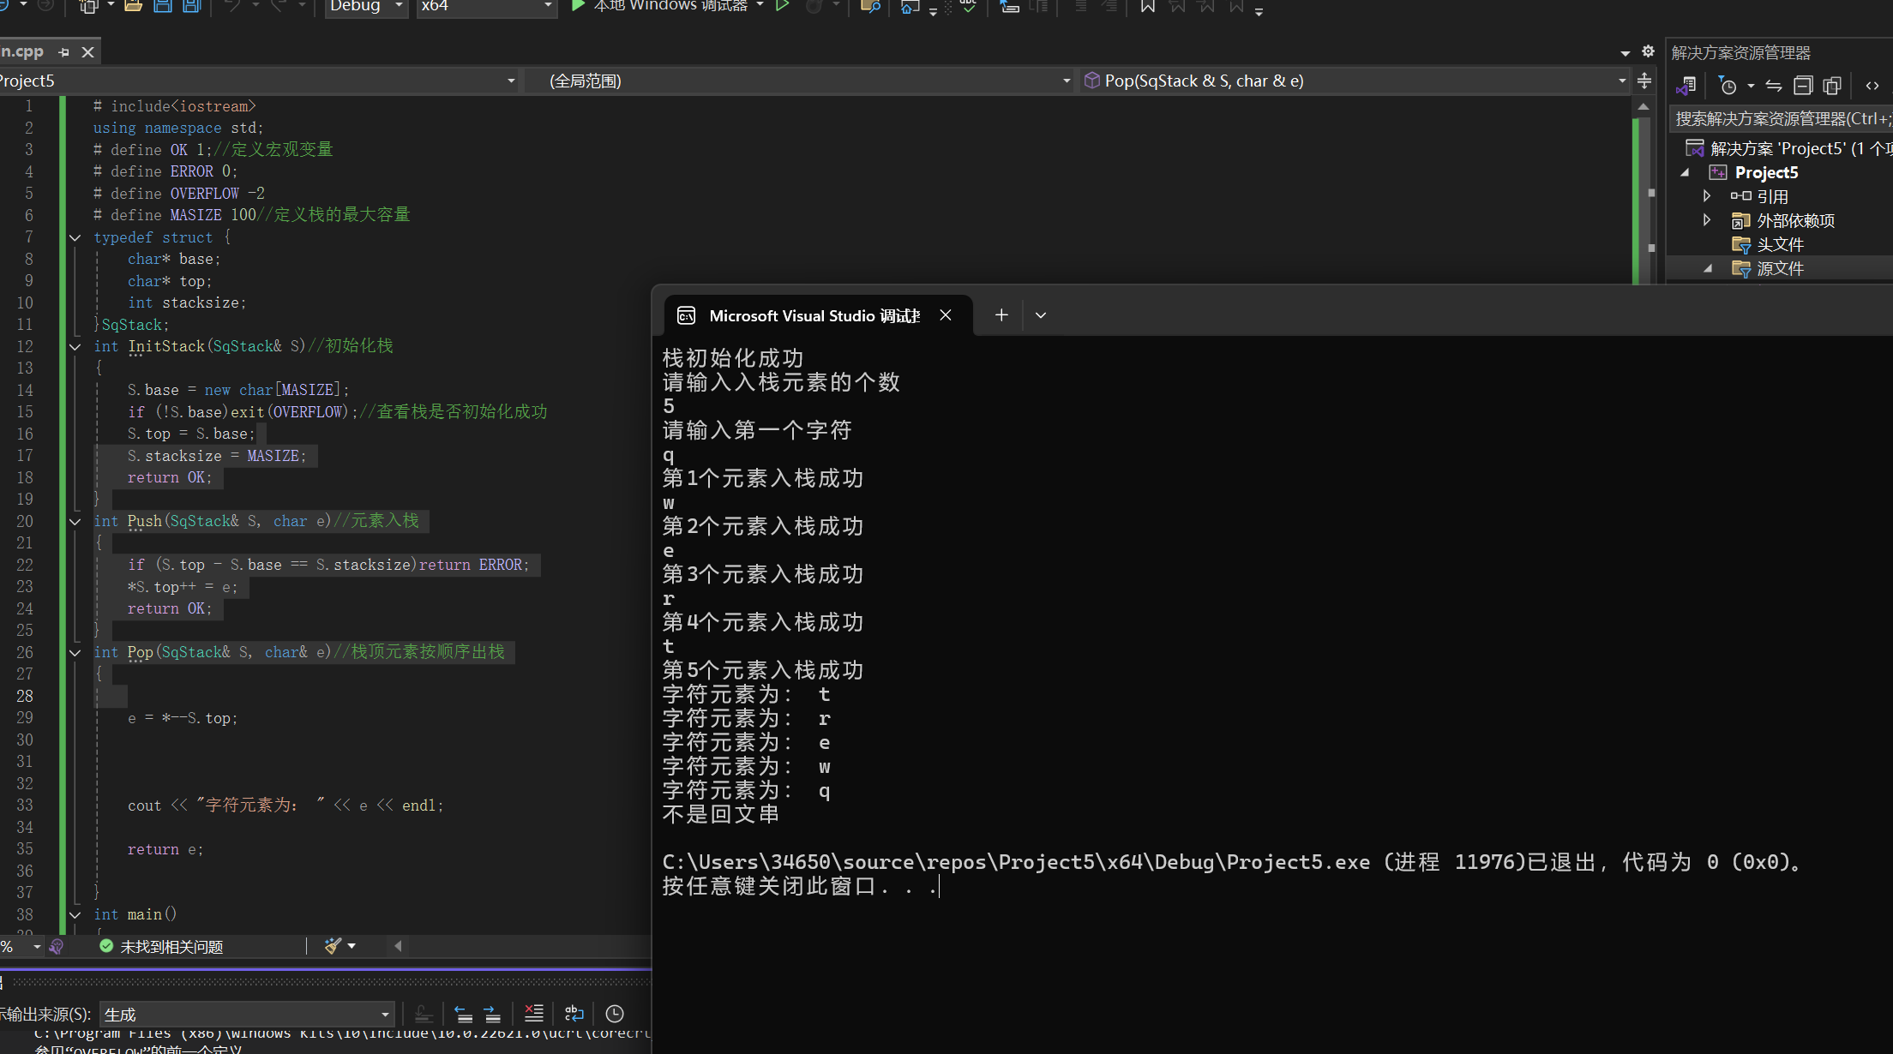Click the Save All toolbar icon

click(191, 6)
